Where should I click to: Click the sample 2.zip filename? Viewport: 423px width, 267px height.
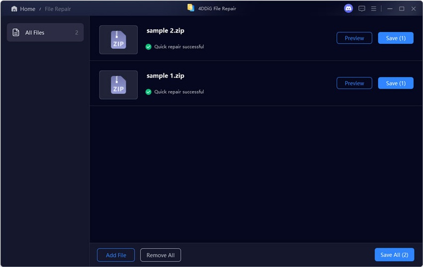pyautogui.click(x=166, y=31)
